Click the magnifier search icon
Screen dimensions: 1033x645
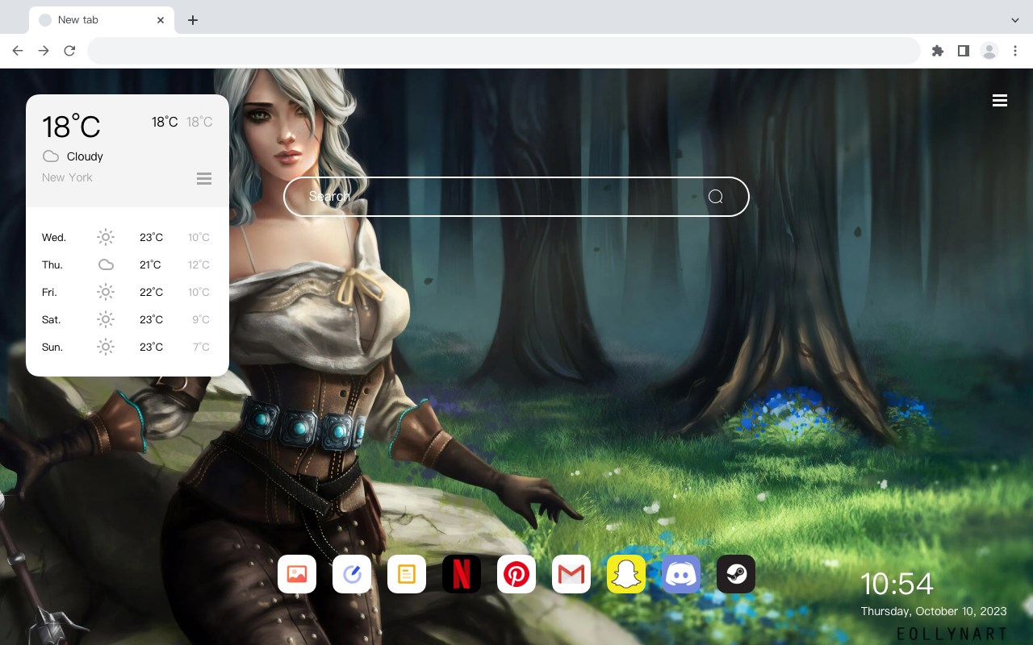coord(716,197)
